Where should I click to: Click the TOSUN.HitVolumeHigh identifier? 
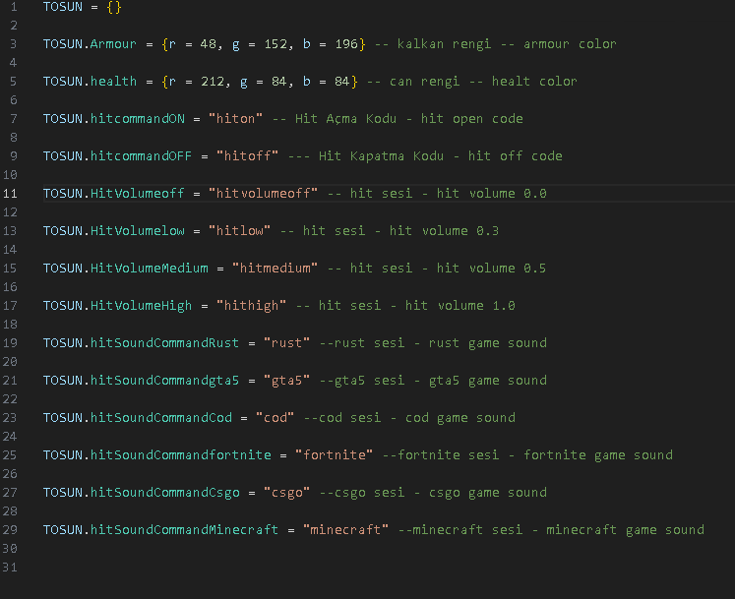117,306
